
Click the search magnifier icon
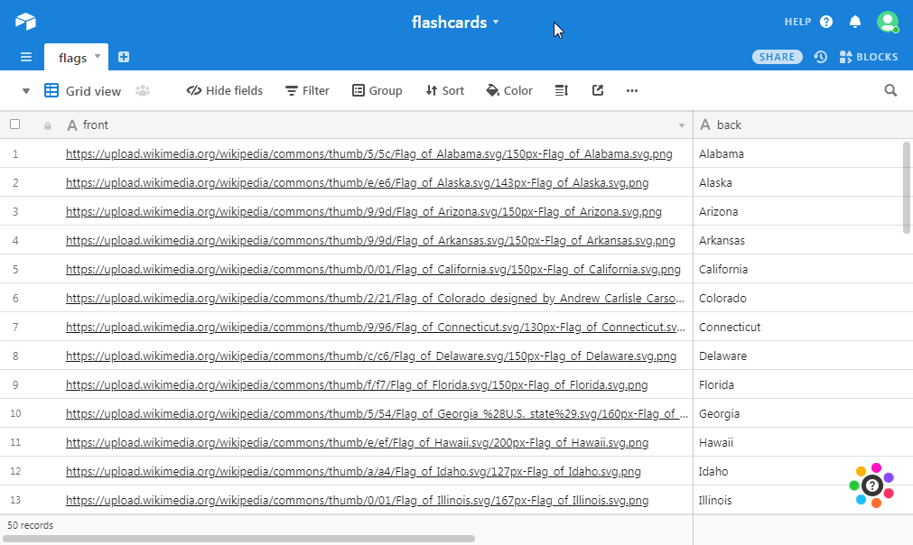[890, 90]
